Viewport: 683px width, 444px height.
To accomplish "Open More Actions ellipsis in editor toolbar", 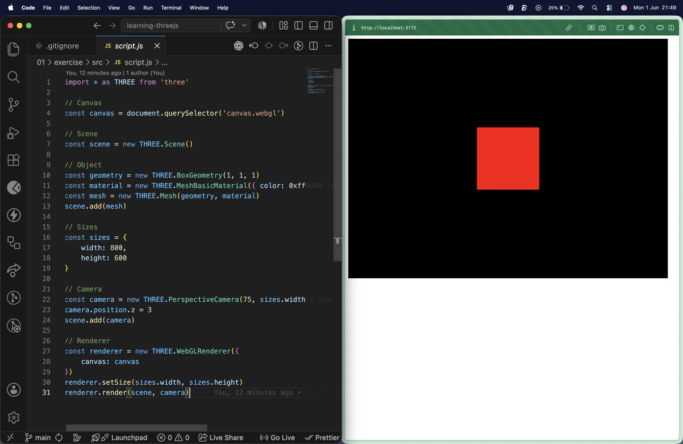I will [x=328, y=46].
